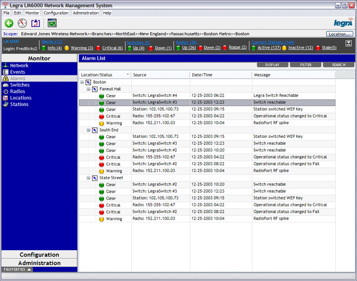The image size is (357, 281).
Task: Open the Help menu
Action: [107, 13]
